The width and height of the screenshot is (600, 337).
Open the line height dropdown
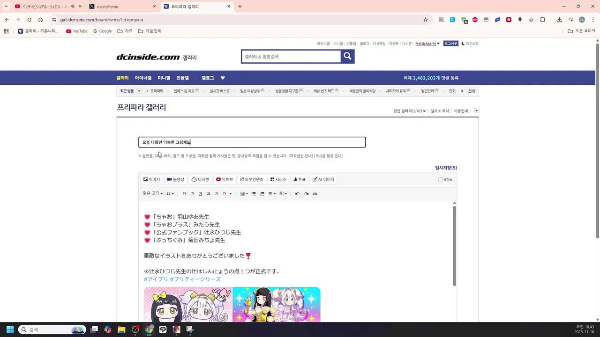pos(283,194)
